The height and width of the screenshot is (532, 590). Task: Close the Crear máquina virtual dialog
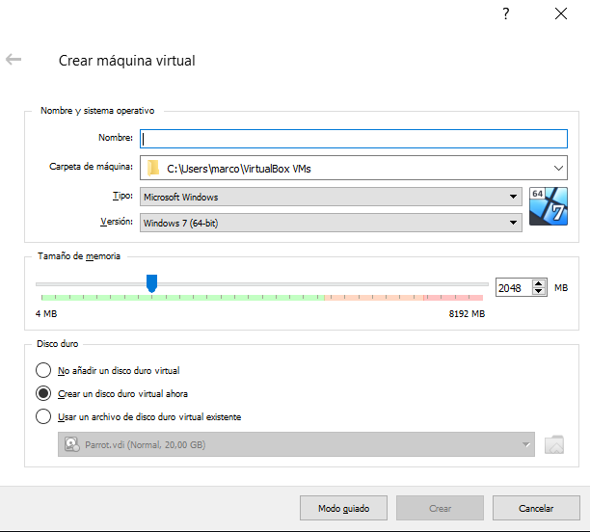pos(561,13)
